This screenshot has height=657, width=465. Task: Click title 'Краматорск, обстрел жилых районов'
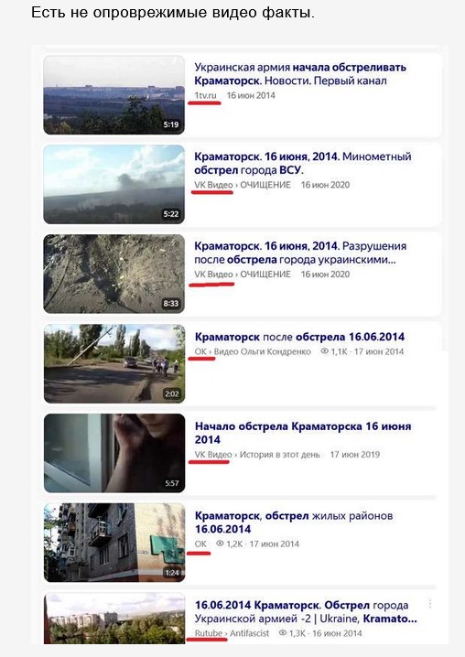(x=294, y=522)
